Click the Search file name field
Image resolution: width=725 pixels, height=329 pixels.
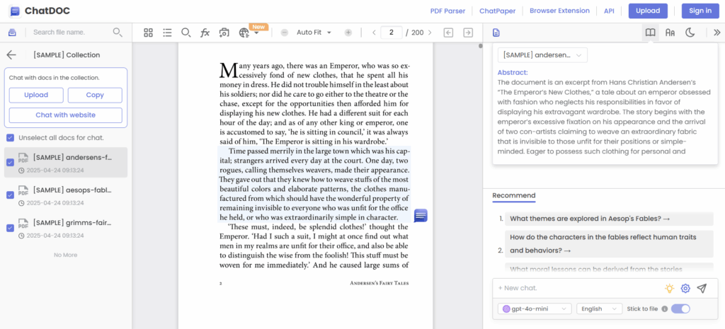coord(69,33)
